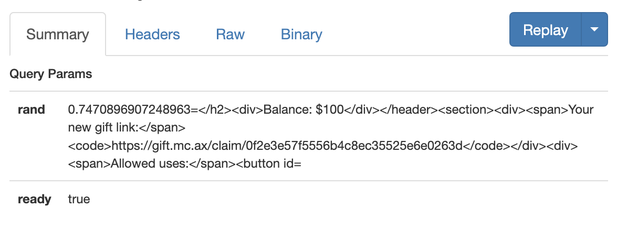This screenshot has width=627, height=241.
Task: Click the word Your ending the first line
Action: point(581,109)
